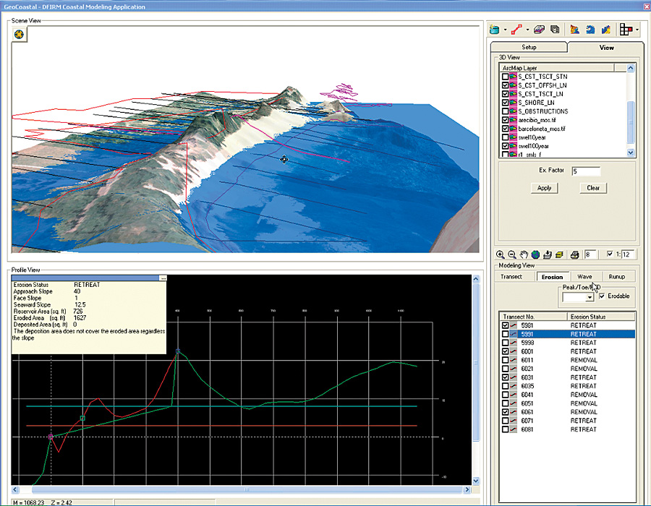Image resolution: width=651 pixels, height=506 pixels.
Task: Click the zoom out magnifier icon
Action: (x=511, y=254)
